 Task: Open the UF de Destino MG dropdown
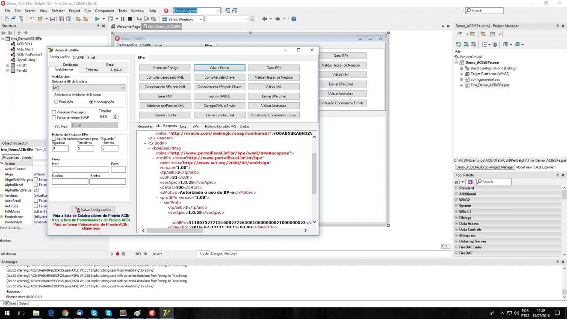[x=89, y=88]
